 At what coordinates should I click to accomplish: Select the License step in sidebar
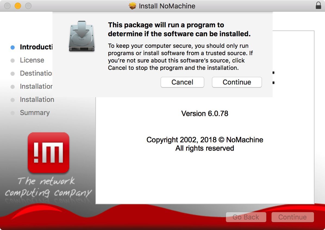[32, 60]
